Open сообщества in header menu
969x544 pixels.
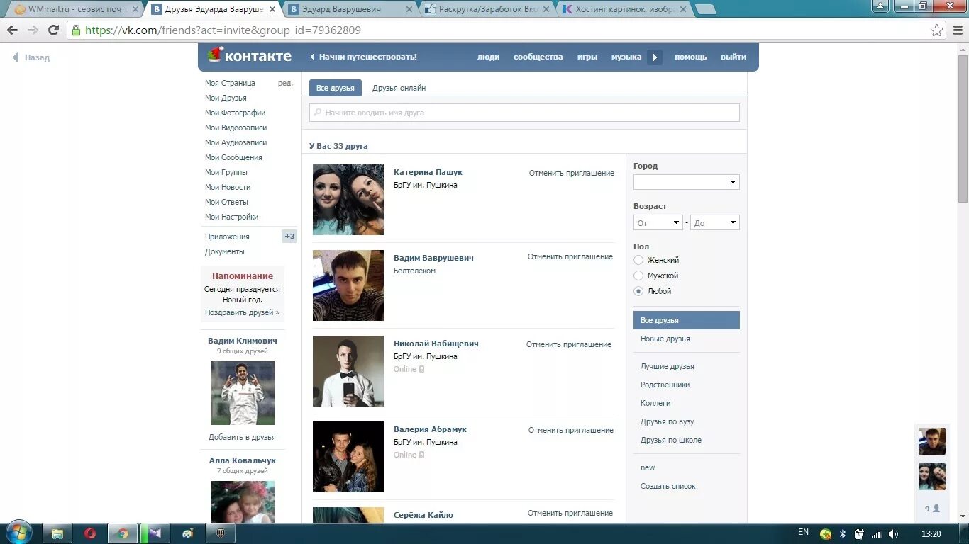[538, 57]
